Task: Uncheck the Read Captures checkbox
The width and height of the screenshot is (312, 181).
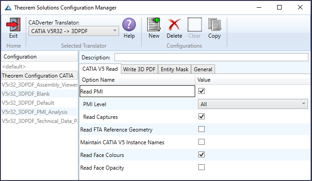Action: [202, 117]
